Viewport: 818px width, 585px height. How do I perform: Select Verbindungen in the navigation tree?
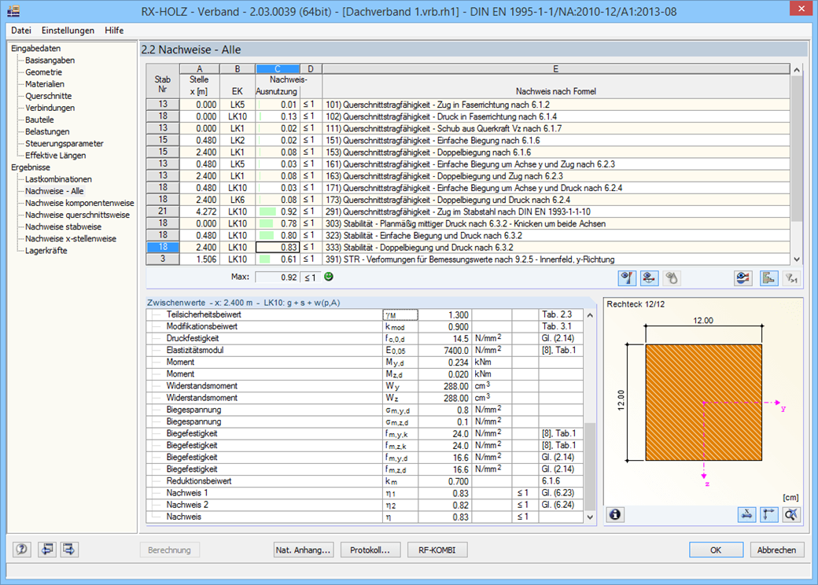tap(50, 108)
